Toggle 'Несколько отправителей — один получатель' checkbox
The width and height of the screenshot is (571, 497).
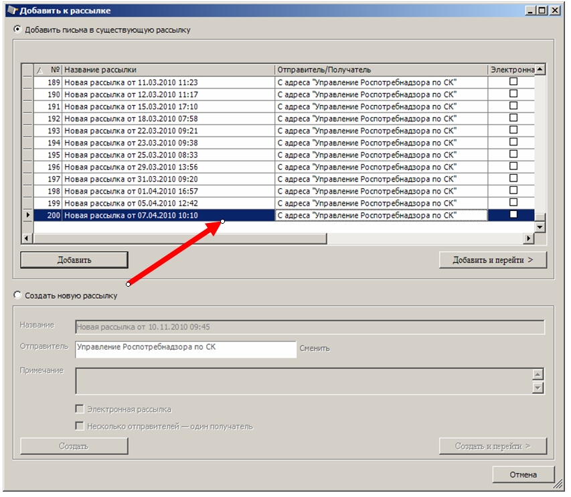pyautogui.click(x=80, y=425)
